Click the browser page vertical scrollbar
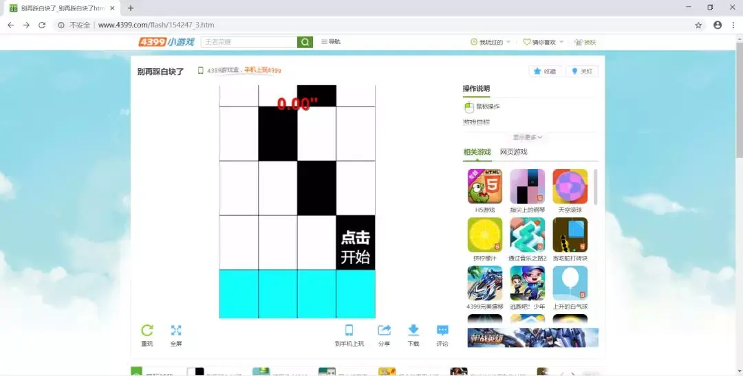 [739, 100]
